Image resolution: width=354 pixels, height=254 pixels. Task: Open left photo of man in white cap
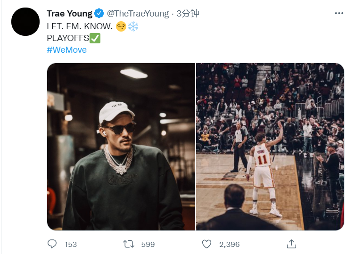pos(121,147)
